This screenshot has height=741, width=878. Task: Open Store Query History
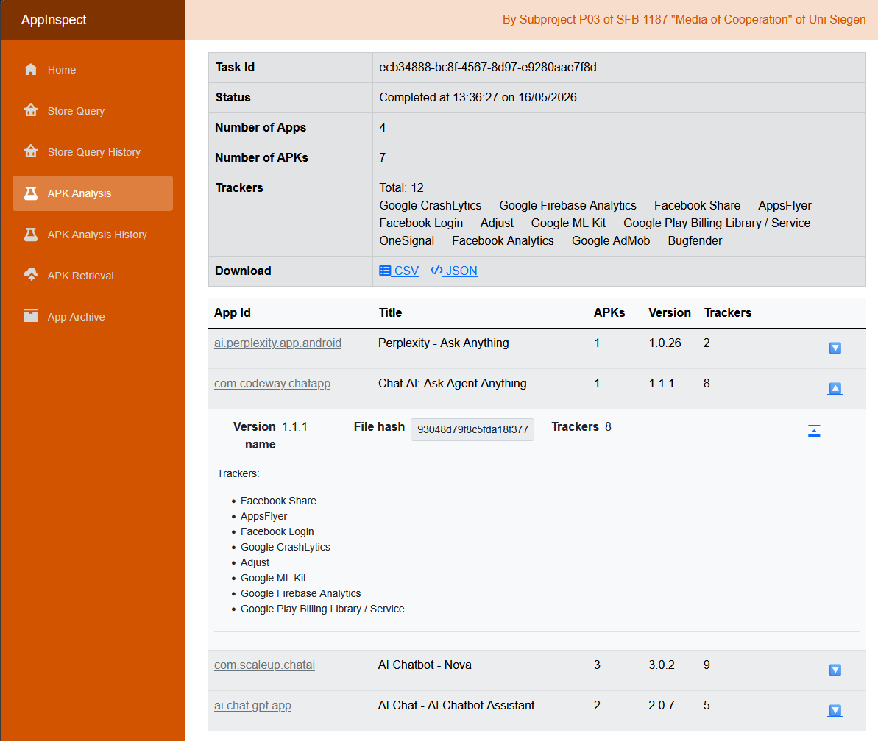tap(93, 152)
